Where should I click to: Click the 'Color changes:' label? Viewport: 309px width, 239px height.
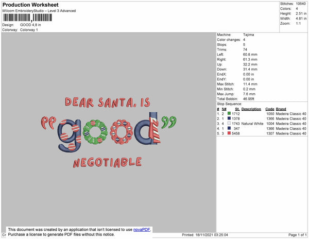click(x=229, y=40)
